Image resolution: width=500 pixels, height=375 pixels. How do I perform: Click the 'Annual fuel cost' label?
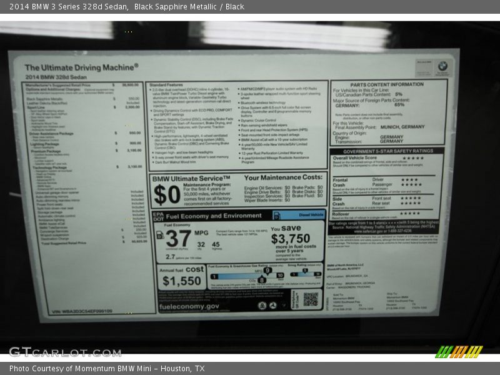(181, 269)
